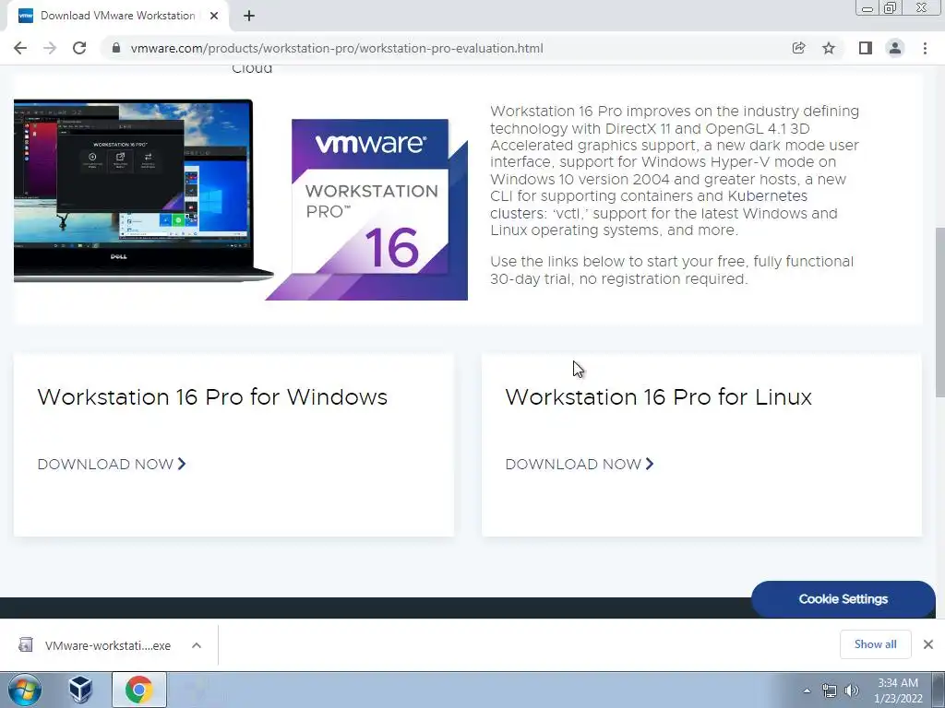This screenshot has height=708, width=945.
Task: Click the taskbar clock showing 3:34 AM
Action: 898,690
